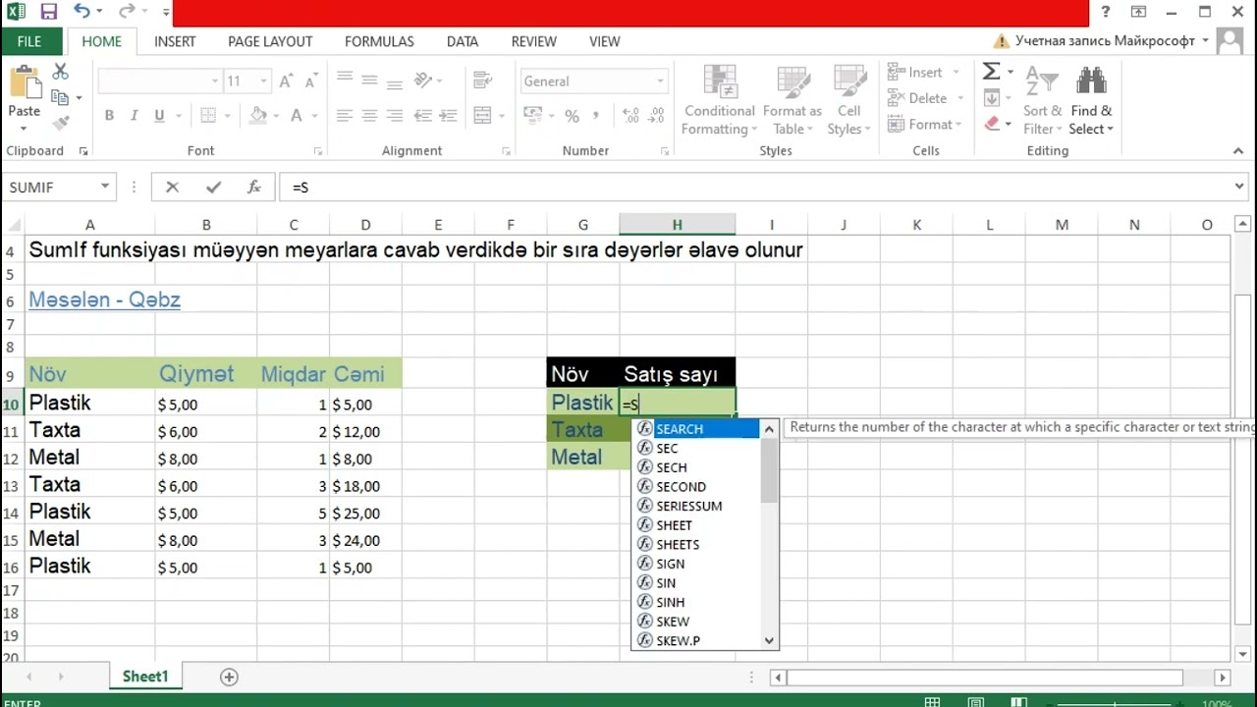Choose SKEW from the function autocomplete list
This screenshot has height=707, width=1257.
click(x=695, y=622)
